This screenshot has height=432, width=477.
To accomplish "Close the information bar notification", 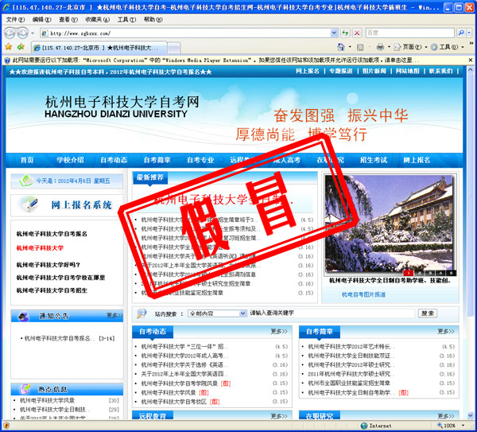I will (x=471, y=60).
